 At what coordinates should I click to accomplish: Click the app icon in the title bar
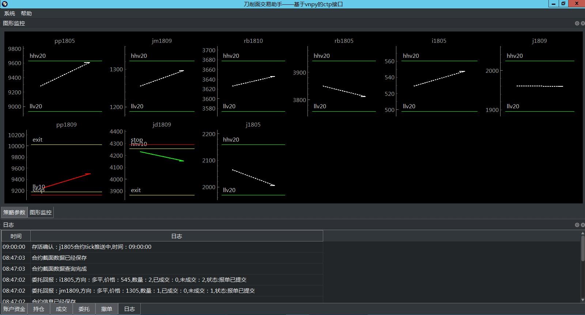coord(4,4)
